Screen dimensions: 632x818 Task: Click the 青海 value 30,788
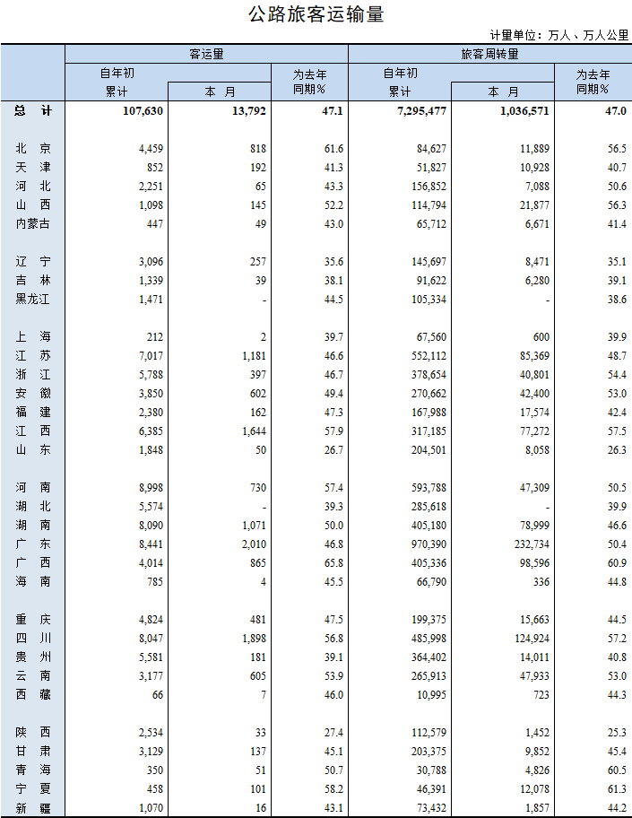pyautogui.click(x=431, y=770)
